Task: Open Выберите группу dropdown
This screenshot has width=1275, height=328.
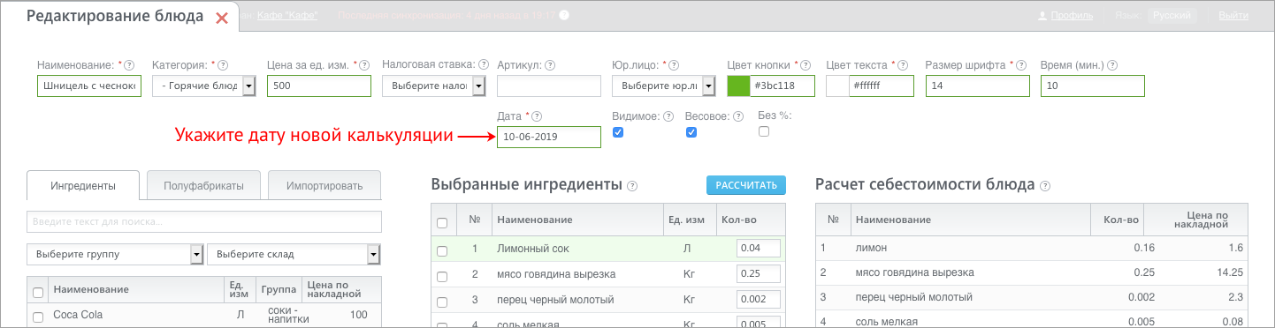Action: [116, 255]
